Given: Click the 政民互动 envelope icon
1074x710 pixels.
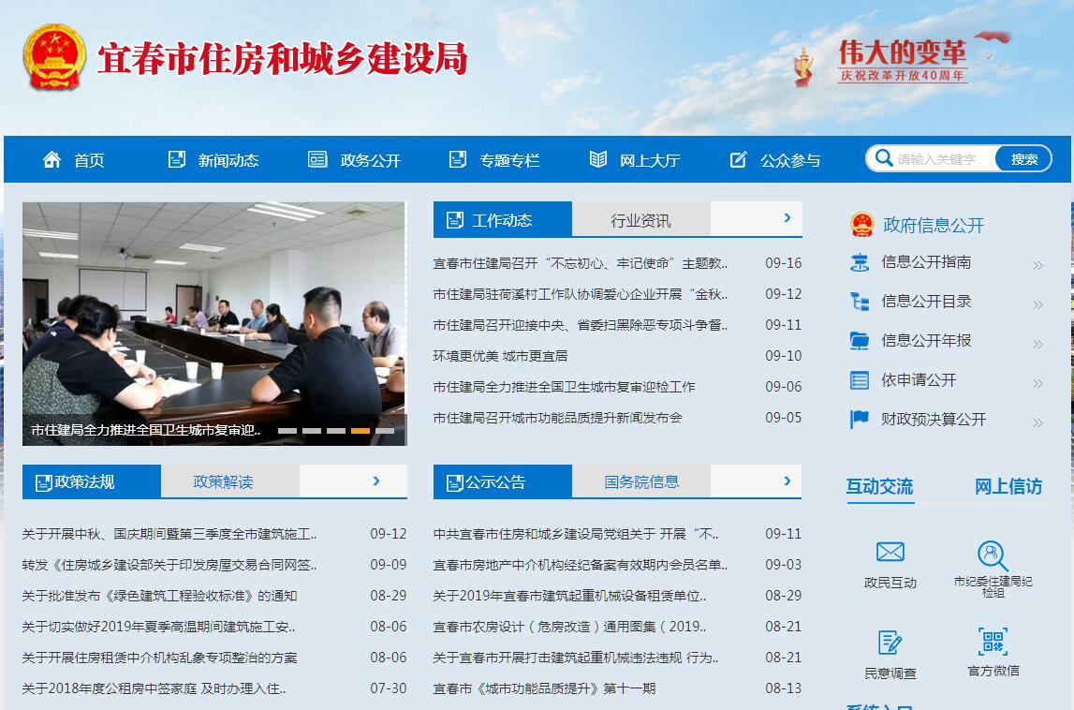Looking at the screenshot, I should [890, 552].
